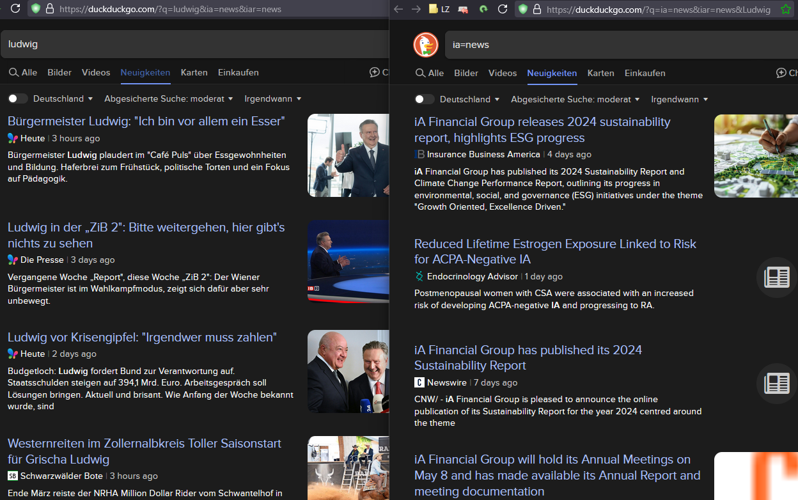Click shield icon in right window address bar
The width and height of the screenshot is (798, 500).
(523, 9)
